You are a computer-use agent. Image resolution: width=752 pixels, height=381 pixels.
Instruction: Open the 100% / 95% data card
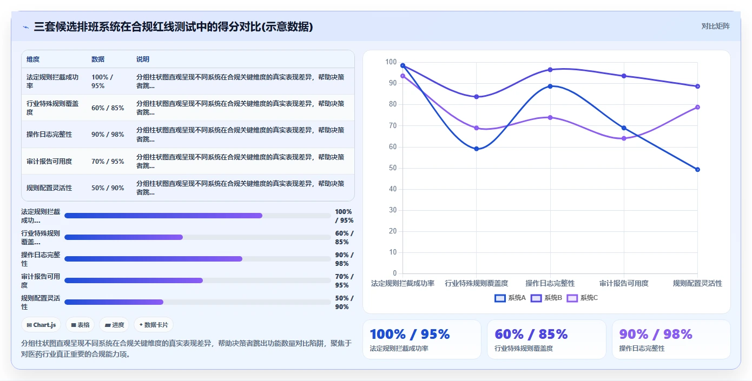[422, 339]
